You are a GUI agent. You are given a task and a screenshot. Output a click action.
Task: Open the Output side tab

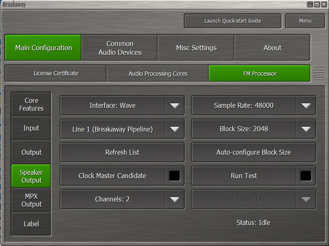pos(31,152)
